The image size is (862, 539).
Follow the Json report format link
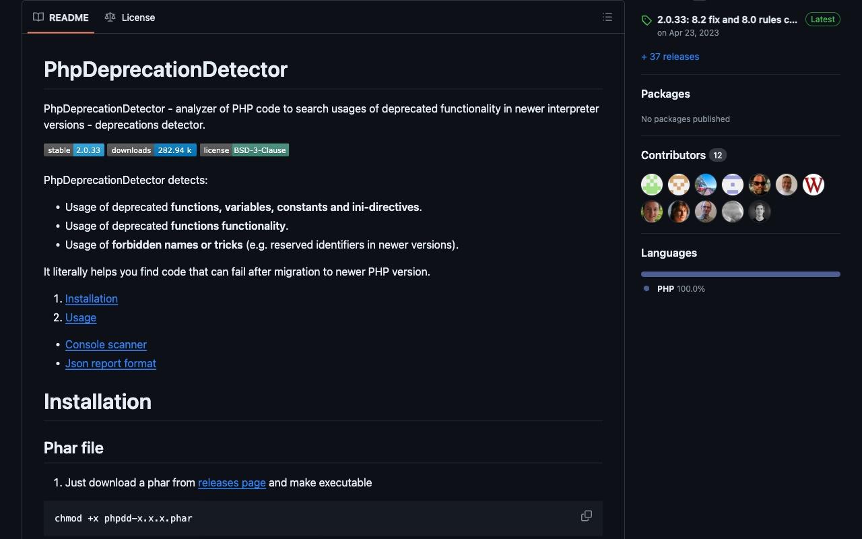[x=110, y=363]
